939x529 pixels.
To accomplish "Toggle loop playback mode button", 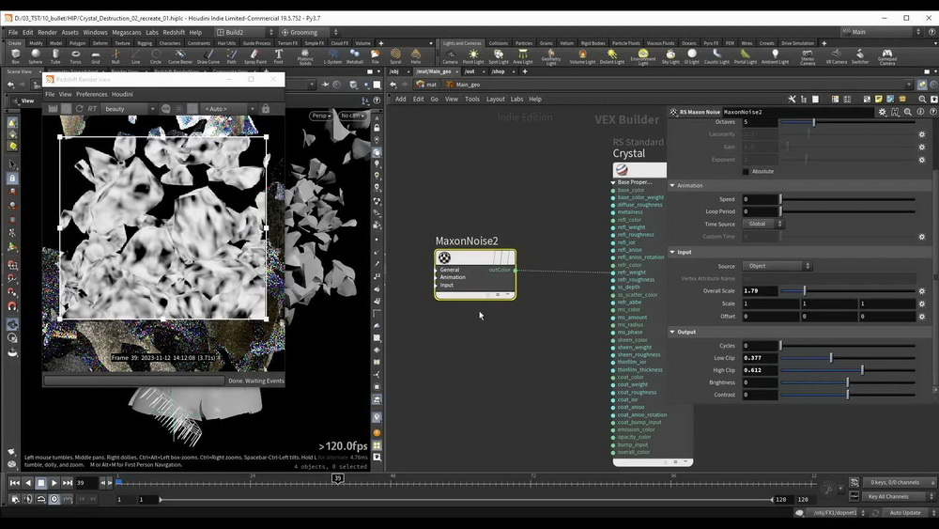I will click(40, 498).
